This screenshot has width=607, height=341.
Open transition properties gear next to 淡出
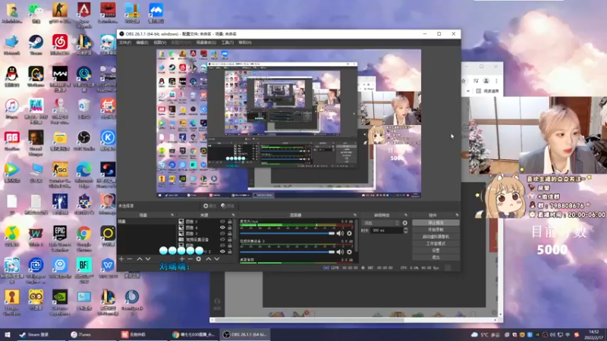[x=405, y=223]
